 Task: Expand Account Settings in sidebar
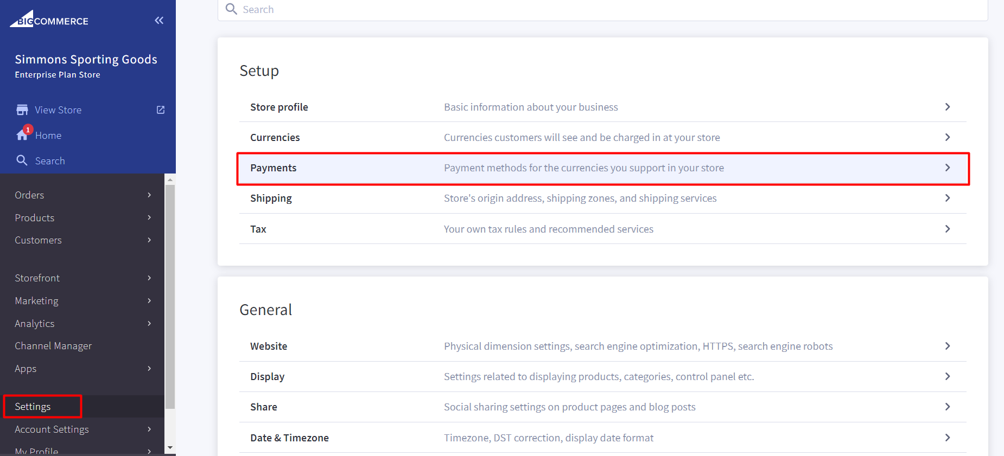(x=82, y=429)
